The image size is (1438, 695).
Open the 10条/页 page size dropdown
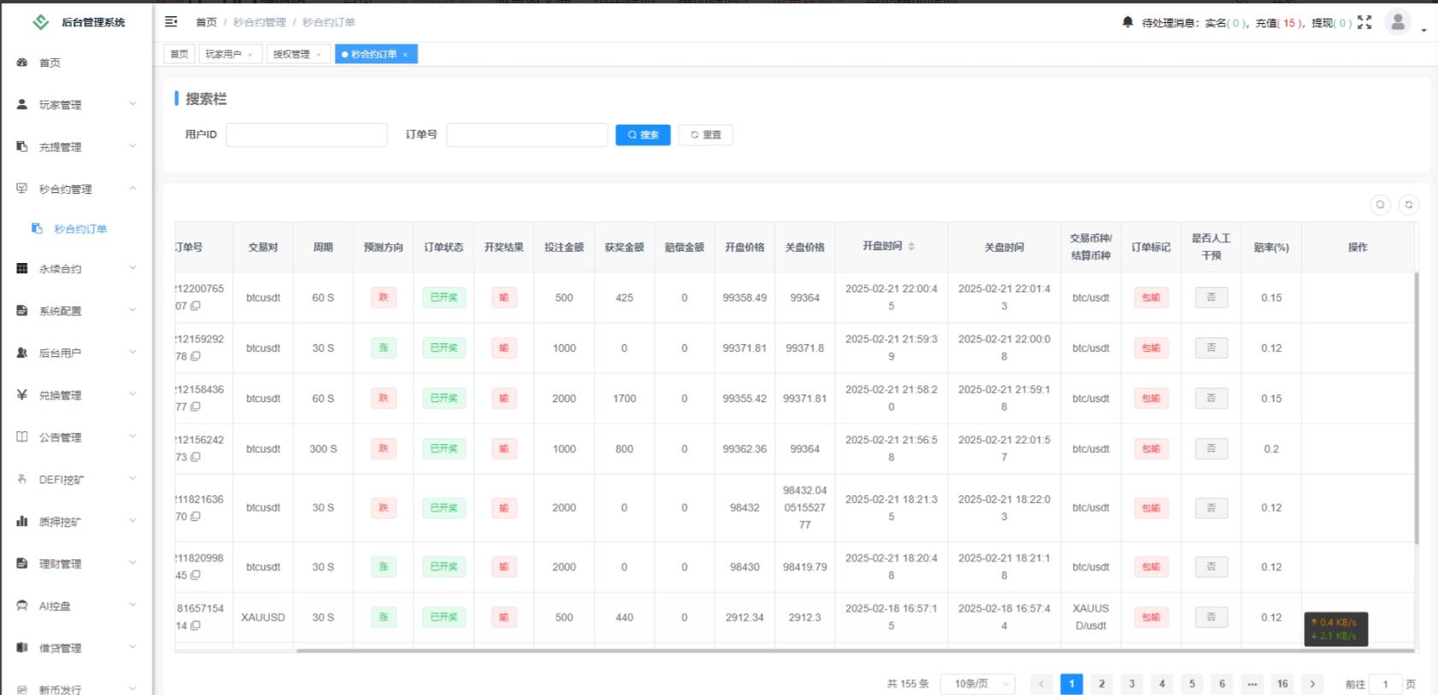pos(978,684)
